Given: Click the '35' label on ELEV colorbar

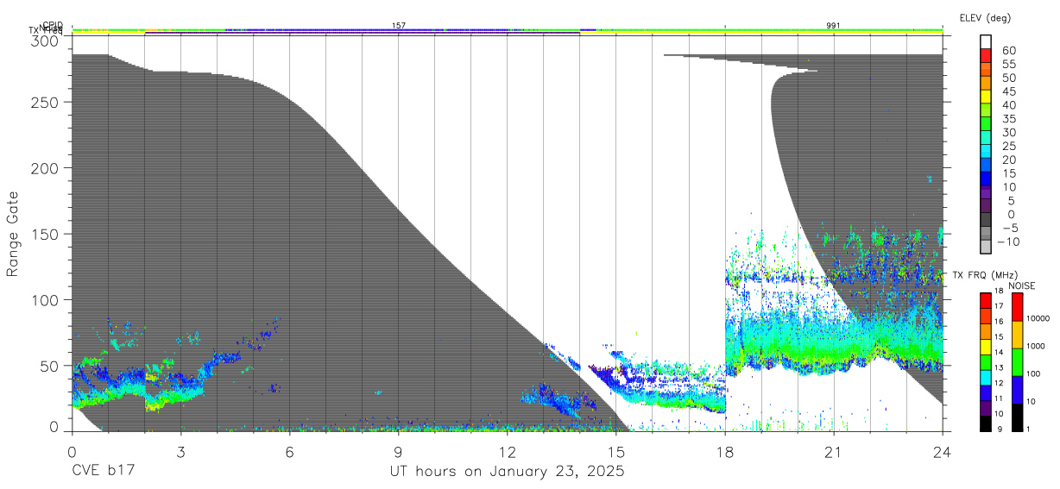Looking at the screenshot, I should pyautogui.click(x=1008, y=118).
